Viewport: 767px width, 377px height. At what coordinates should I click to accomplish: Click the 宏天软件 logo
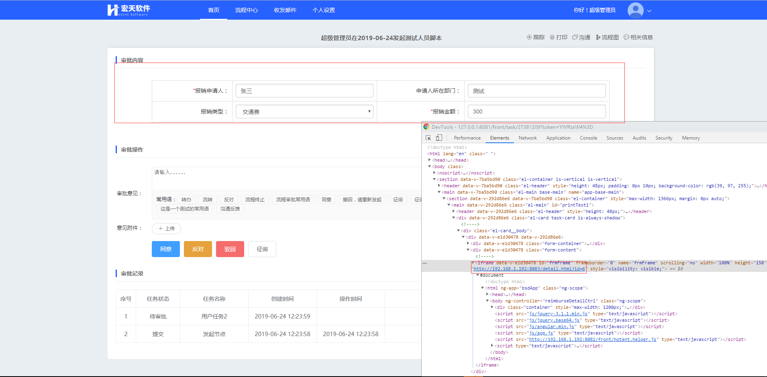(129, 10)
